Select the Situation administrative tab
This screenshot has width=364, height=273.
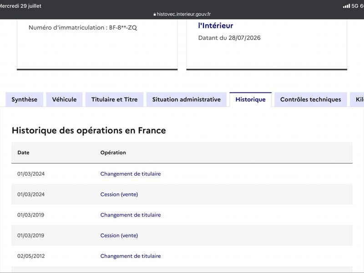[187, 99]
